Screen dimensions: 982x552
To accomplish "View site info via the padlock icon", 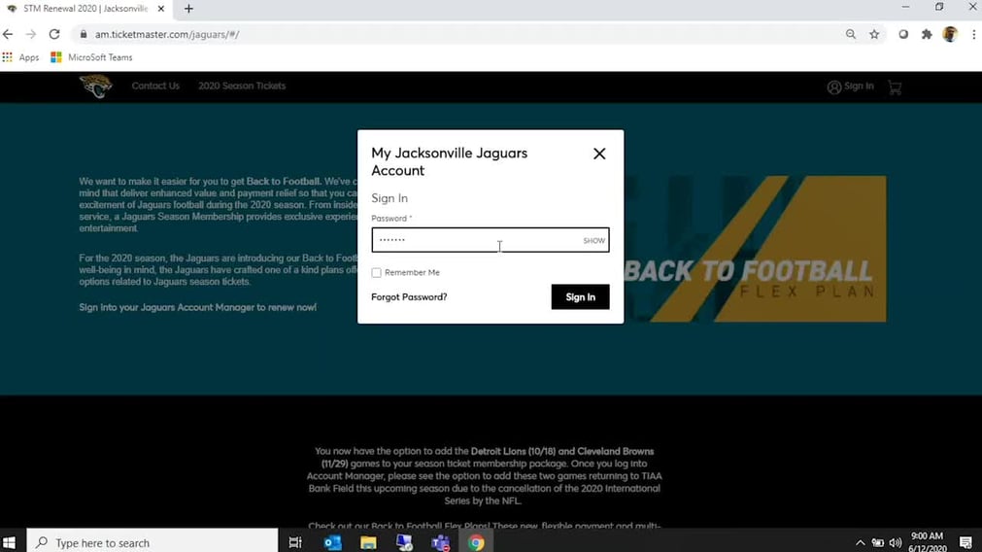I will [84, 34].
